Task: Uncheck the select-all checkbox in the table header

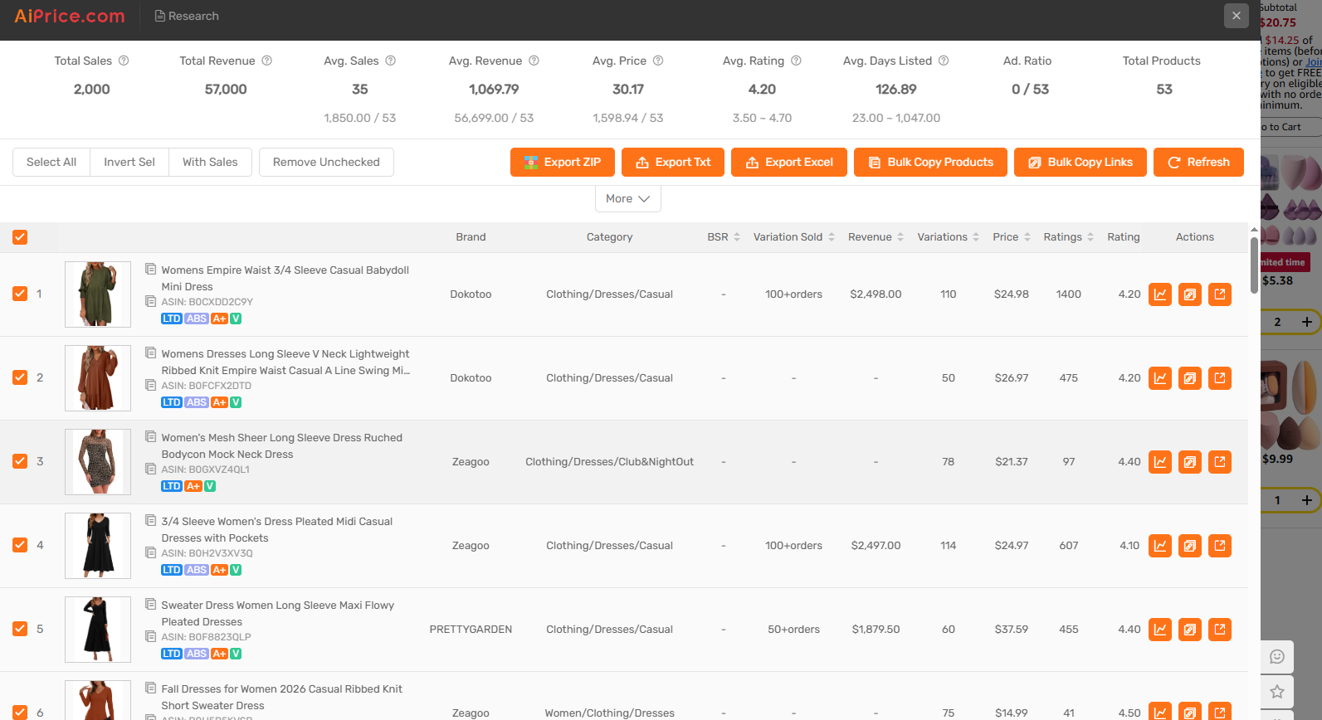Action: click(x=20, y=237)
